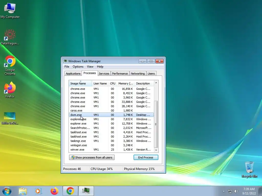Click the Processes: 46 status entry
Screen dimensions: 262x196
(72, 169)
